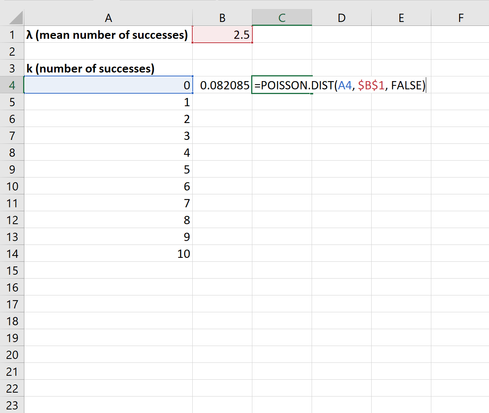489x413 pixels.
Task: Click row 23 header
Action: tap(12, 405)
